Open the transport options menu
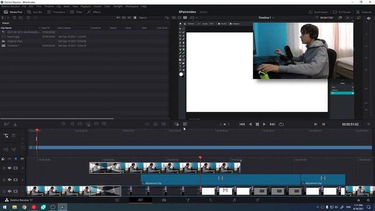Viewport: 375px width, 211px height. tap(369, 124)
